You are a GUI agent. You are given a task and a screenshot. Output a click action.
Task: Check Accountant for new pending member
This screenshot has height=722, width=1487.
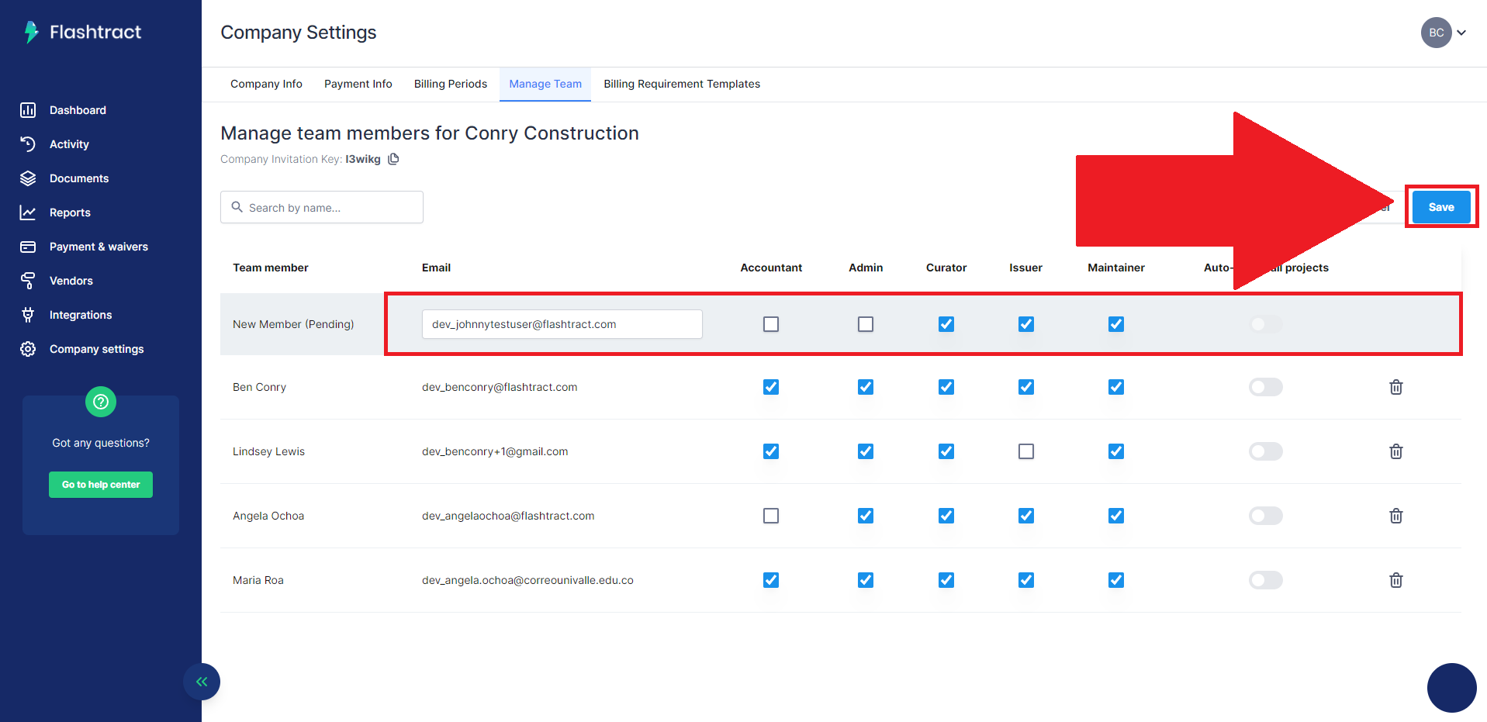pyautogui.click(x=771, y=324)
